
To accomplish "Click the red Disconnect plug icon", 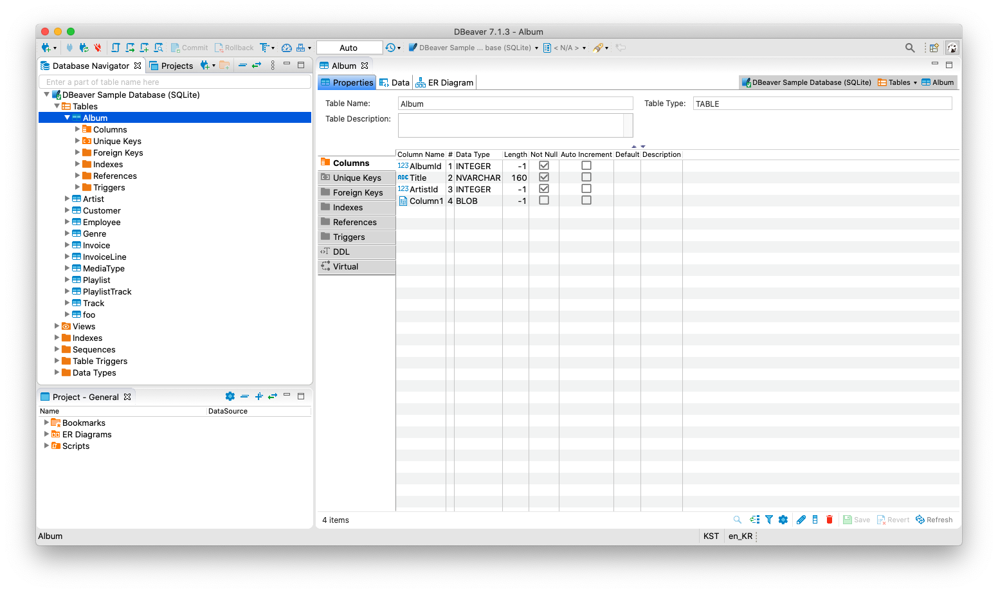I will coord(98,48).
